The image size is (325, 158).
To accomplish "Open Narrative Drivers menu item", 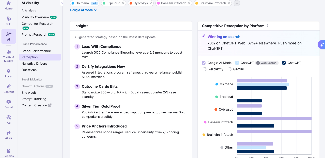I will click(34, 64).
